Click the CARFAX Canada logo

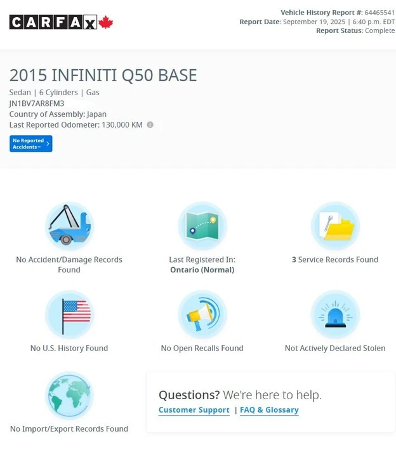click(x=61, y=22)
